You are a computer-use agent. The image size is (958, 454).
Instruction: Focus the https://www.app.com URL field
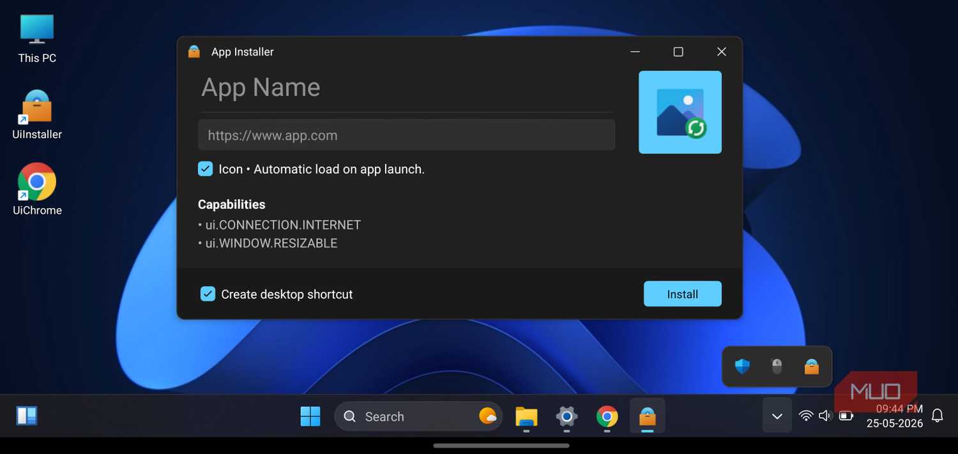(x=406, y=135)
